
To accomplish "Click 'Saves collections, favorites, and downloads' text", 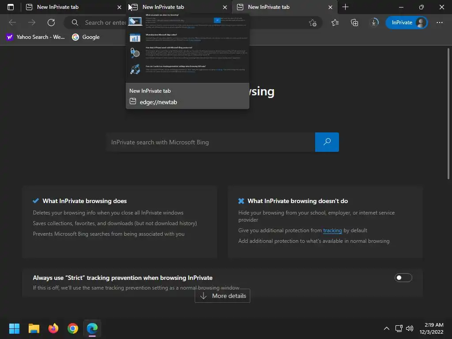I will (x=115, y=223).
